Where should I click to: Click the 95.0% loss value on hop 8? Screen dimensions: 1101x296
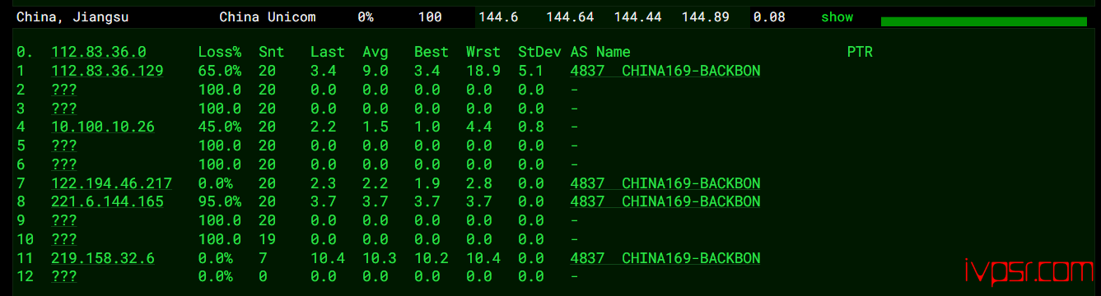(219, 201)
